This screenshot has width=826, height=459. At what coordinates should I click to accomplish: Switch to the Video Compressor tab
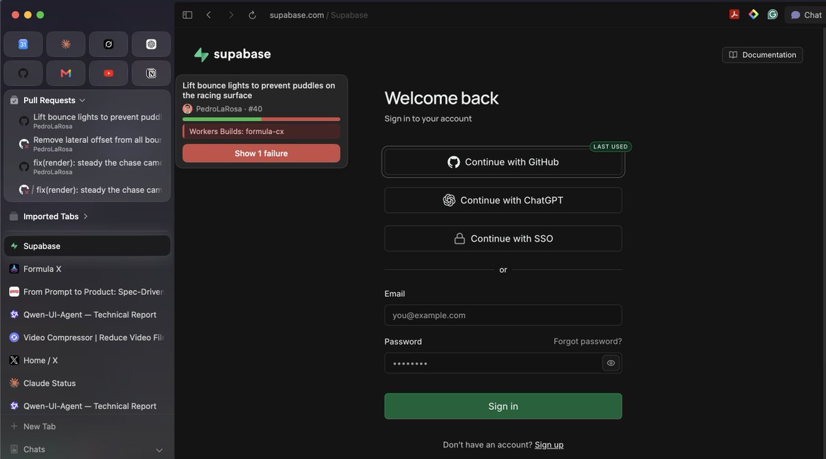(x=87, y=337)
